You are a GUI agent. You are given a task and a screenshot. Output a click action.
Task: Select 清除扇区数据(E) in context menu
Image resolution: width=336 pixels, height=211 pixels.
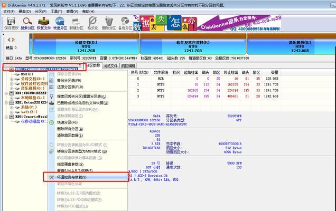click(70, 136)
